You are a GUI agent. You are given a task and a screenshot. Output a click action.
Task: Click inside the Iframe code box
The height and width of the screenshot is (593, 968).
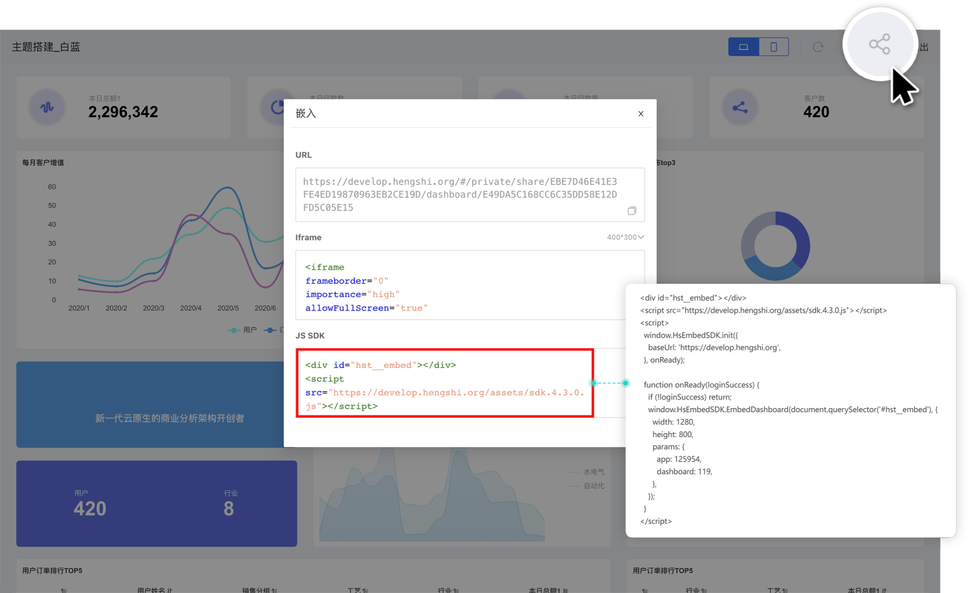pyautogui.click(x=470, y=285)
